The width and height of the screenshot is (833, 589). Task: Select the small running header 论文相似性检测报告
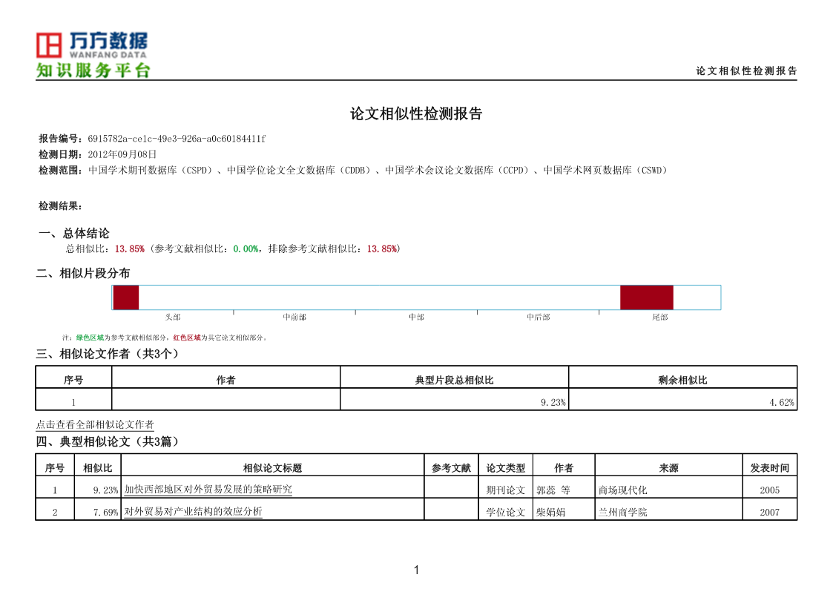point(746,70)
